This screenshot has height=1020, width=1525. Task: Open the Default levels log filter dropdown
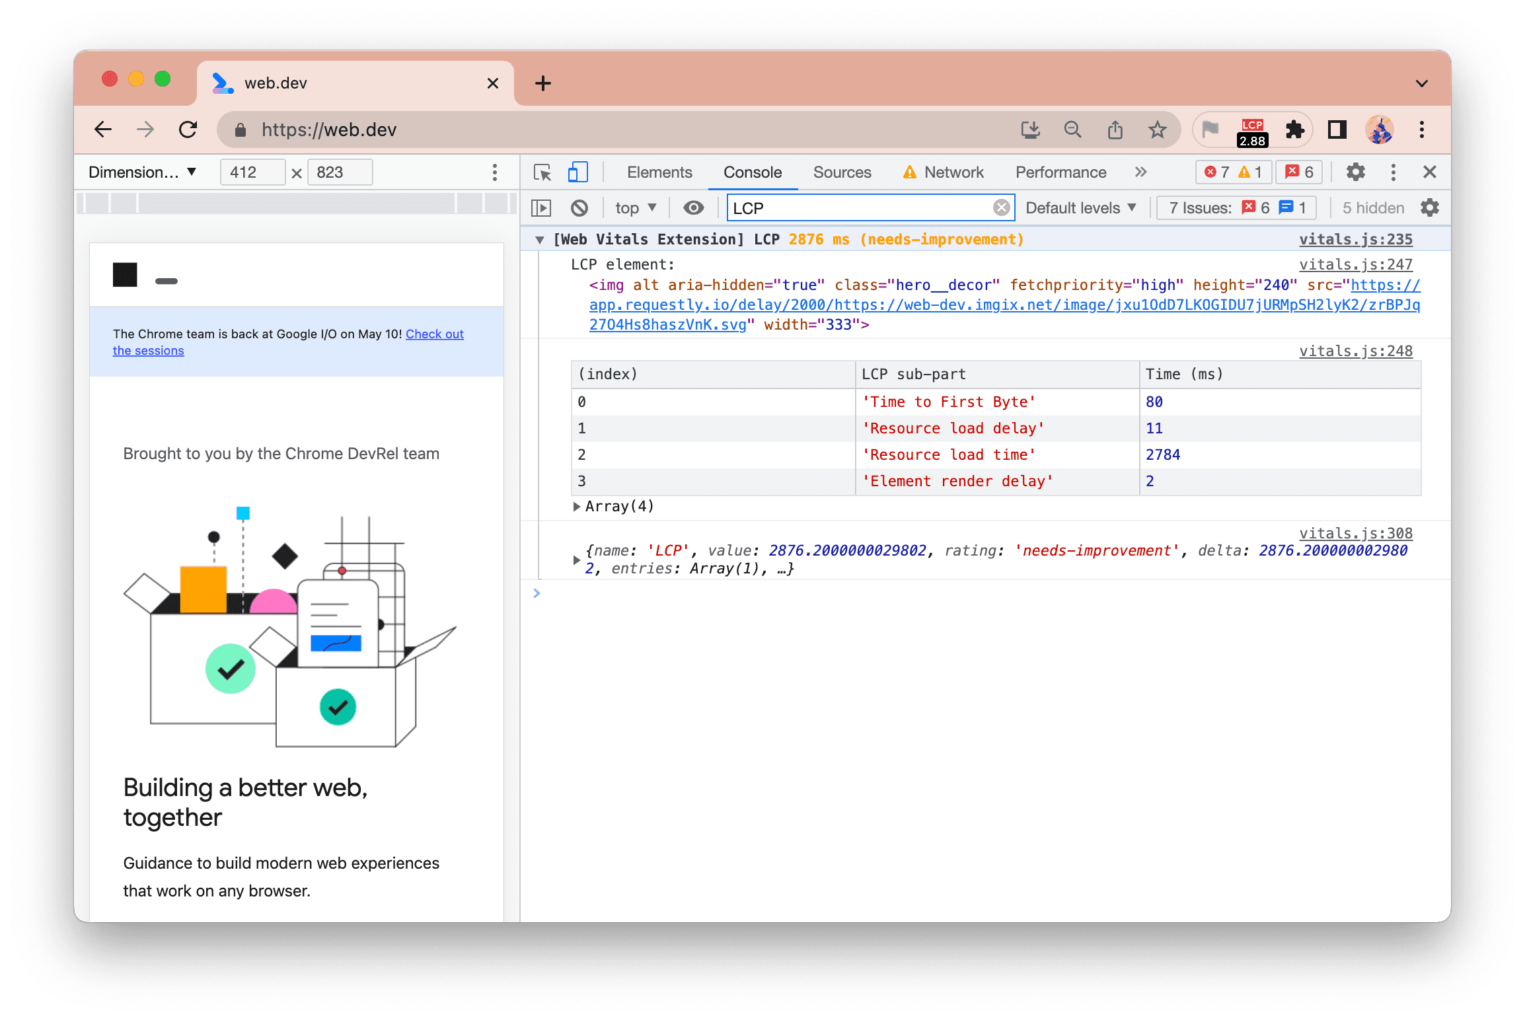point(1082,207)
